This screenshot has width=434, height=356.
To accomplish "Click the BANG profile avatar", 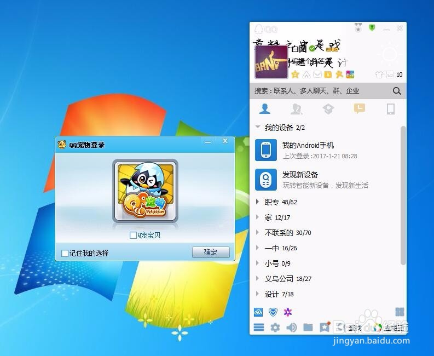I will (271, 62).
